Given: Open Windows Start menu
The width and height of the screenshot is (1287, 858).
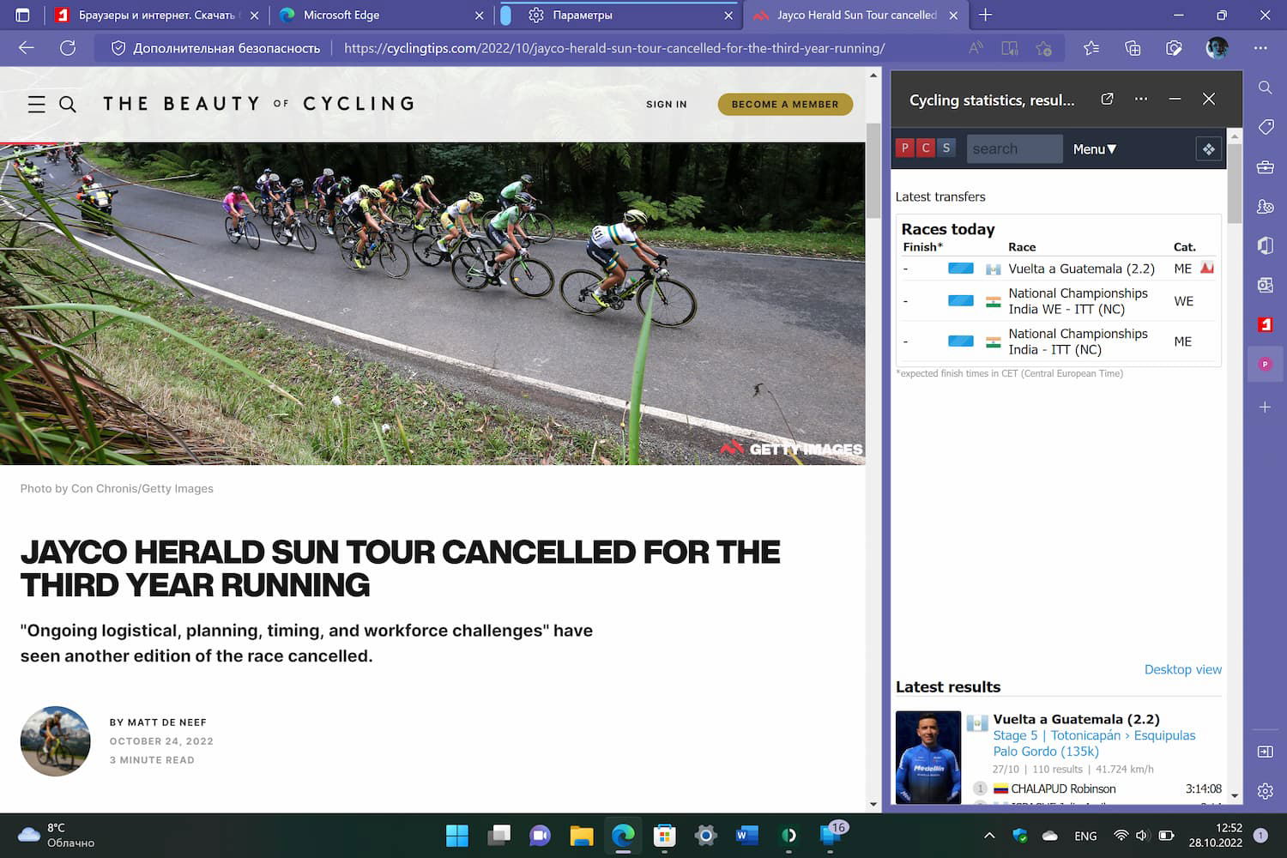Looking at the screenshot, I should pyautogui.click(x=457, y=835).
